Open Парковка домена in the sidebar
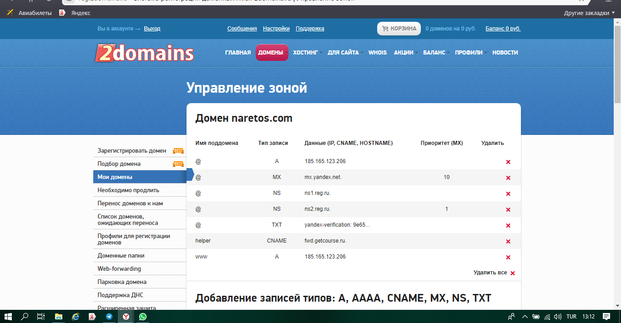The width and height of the screenshot is (621, 323). click(140, 282)
